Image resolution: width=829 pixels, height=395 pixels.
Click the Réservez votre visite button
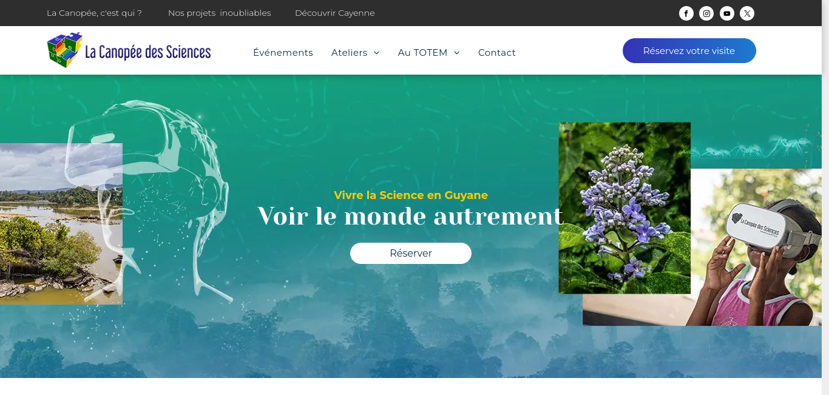(689, 51)
